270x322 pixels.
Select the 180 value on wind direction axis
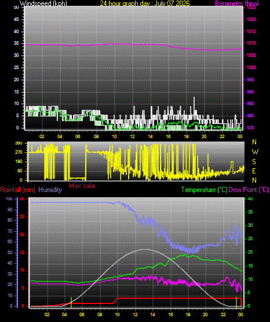click(x=19, y=162)
